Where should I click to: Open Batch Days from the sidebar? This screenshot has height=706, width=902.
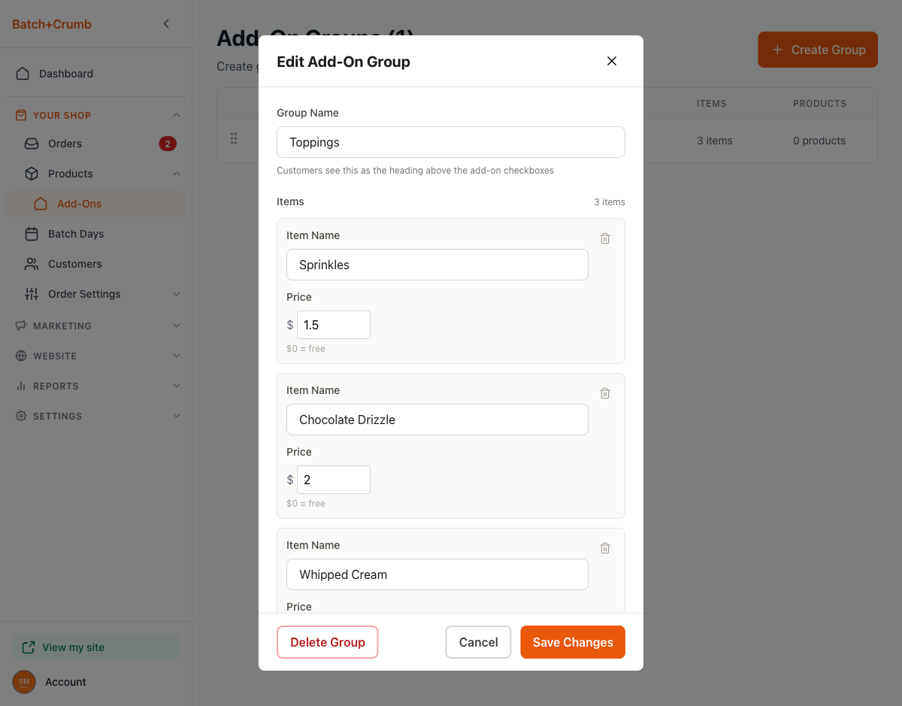pyautogui.click(x=76, y=234)
